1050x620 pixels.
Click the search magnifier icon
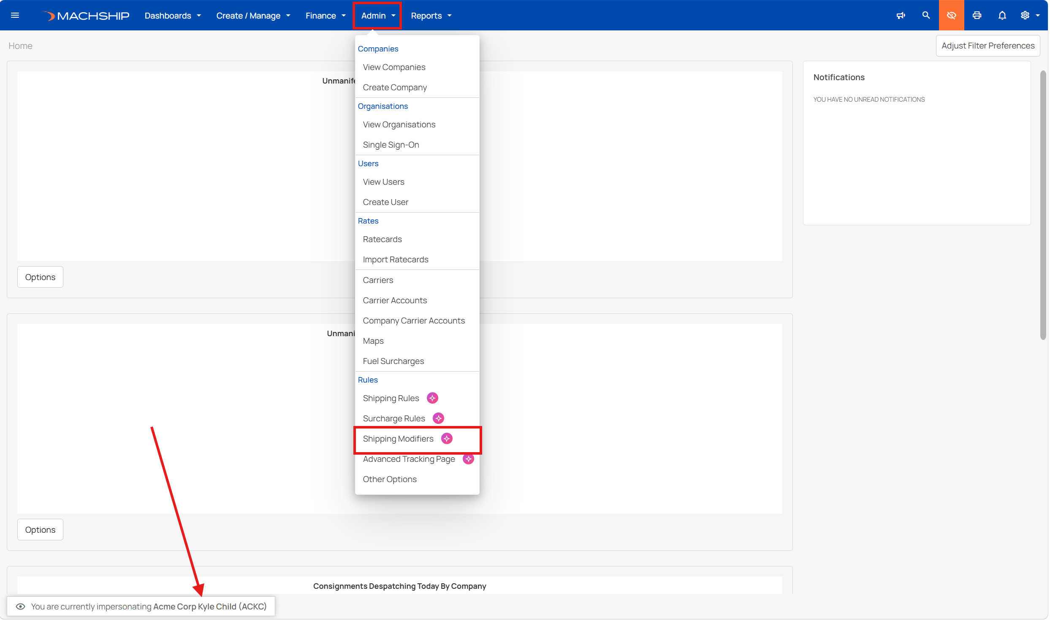[926, 15]
